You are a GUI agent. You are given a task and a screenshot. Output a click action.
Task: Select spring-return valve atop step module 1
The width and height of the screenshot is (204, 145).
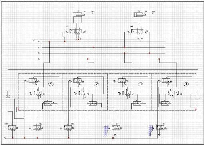(34, 81)
